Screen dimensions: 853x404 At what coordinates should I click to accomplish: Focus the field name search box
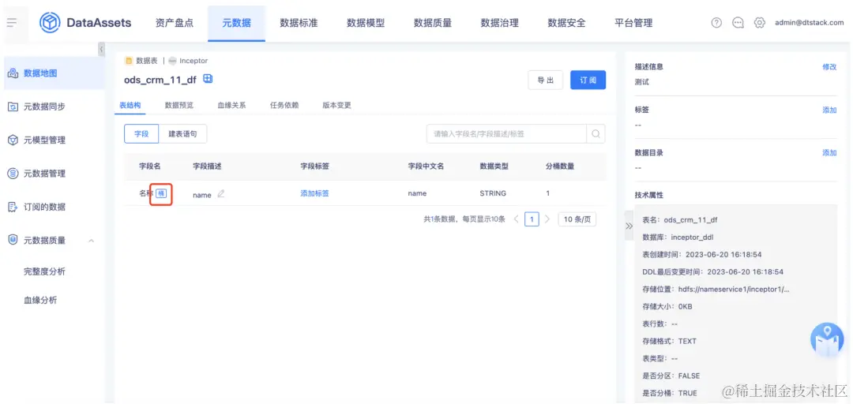pyautogui.click(x=506, y=134)
